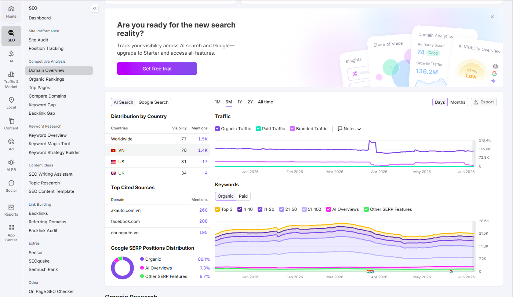Click the Top 3 yellow legend swatch
This screenshot has height=297, width=513.
pos(218,209)
